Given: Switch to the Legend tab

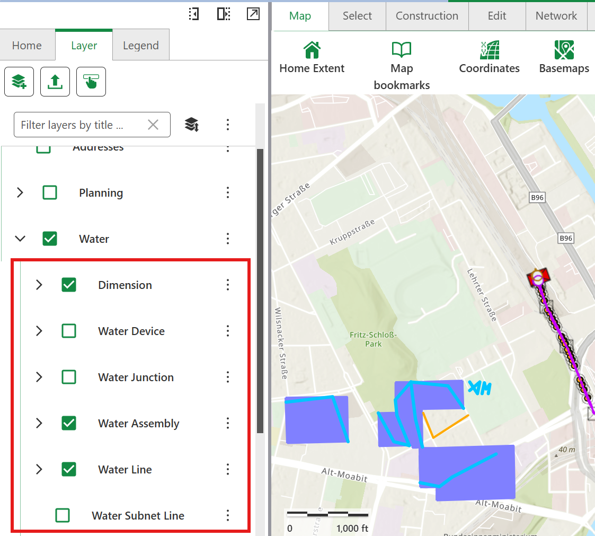Looking at the screenshot, I should point(140,46).
